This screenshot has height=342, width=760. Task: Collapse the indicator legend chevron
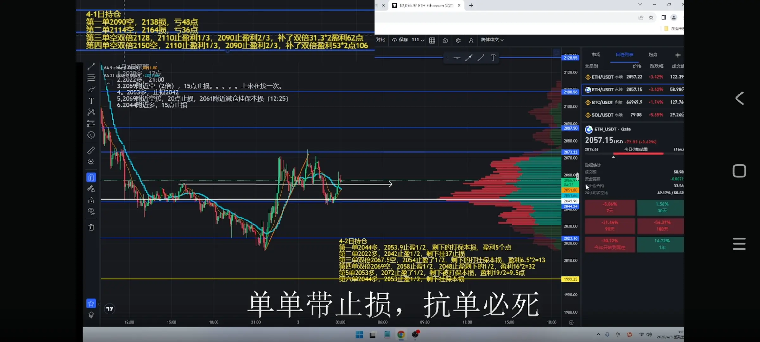108,83
